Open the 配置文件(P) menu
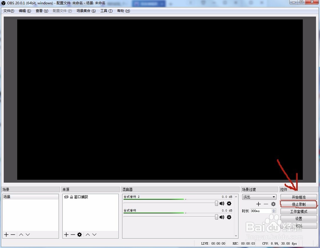This screenshot has width=320, height=248. click(62, 11)
